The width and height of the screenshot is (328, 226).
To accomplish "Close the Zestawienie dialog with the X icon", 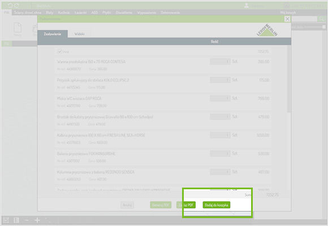I will pyautogui.click(x=287, y=19).
